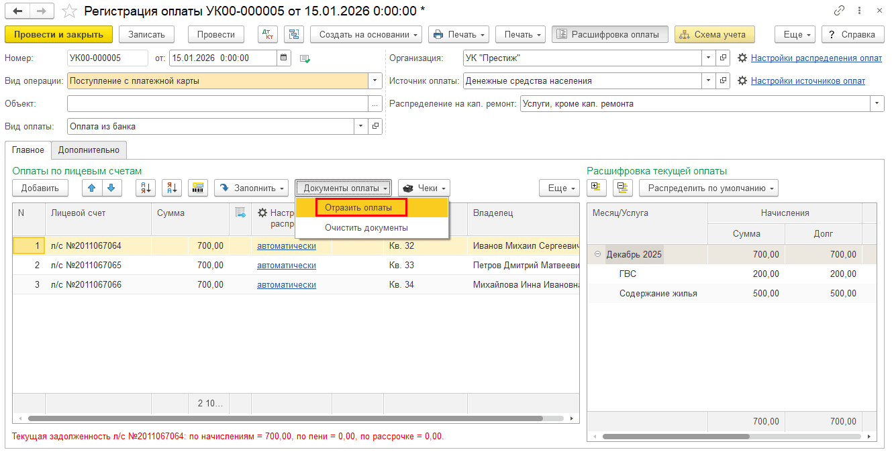Show document postings with the Дт/Кт icon
The width and height of the screenshot is (892, 454).
[x=268, y=34]
